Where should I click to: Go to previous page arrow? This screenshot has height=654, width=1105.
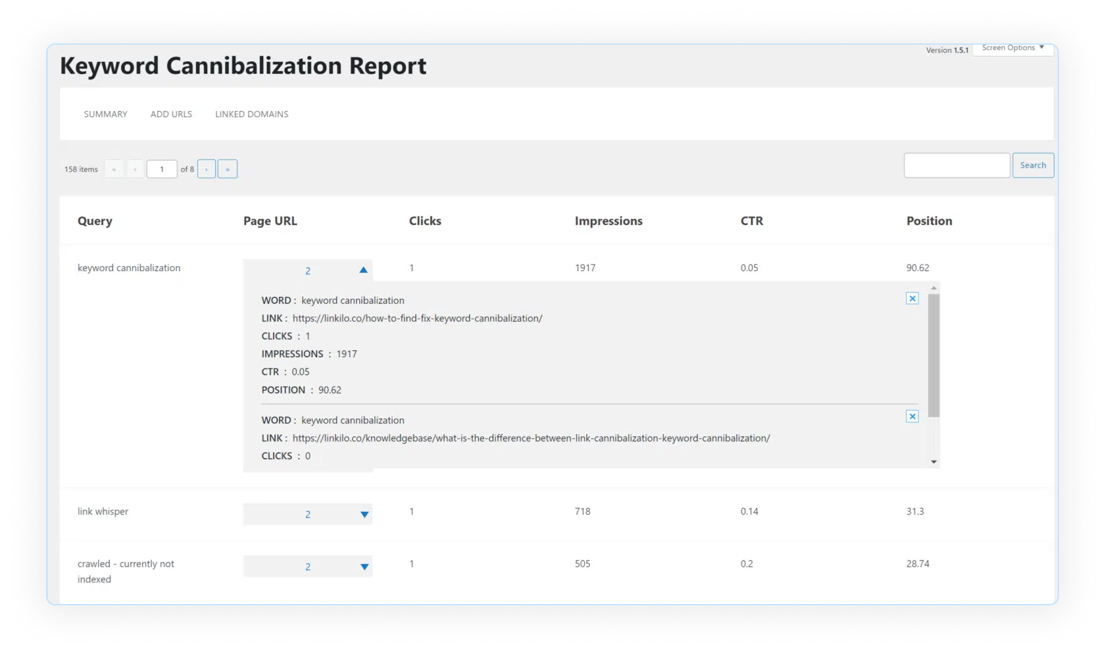[x=135, y=170]
